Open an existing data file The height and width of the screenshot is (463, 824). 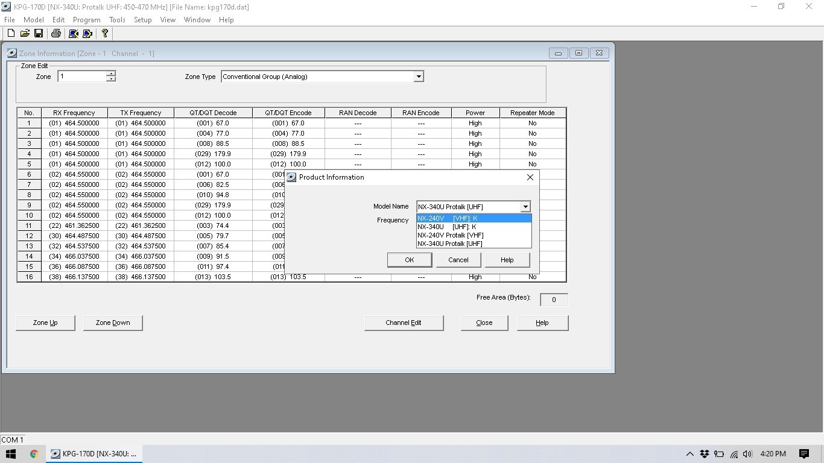click(25, 33)
